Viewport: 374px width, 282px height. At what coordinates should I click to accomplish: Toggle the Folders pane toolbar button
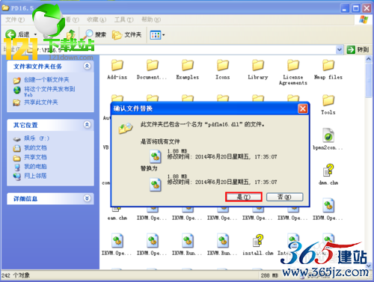click(126, 34)
